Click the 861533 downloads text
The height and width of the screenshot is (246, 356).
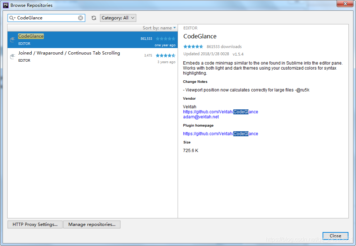(x=224, y=47)
